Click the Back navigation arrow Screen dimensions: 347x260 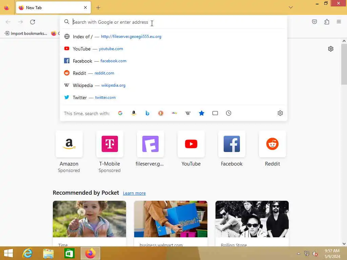click(x=8, y=22)
